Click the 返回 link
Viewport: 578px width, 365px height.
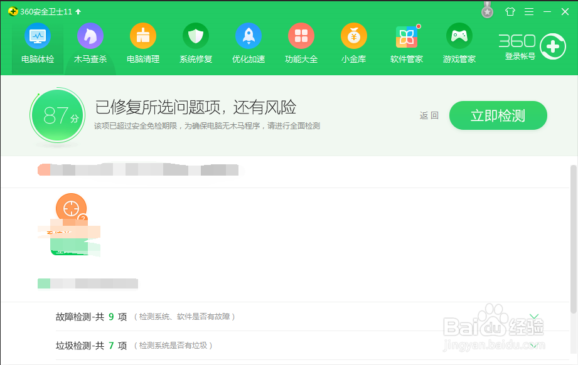(429, 115)
